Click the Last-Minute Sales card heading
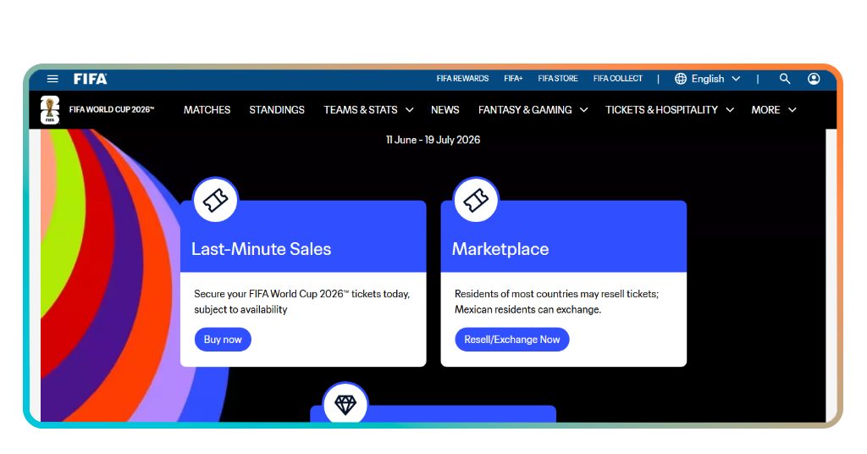 [261, 249]
